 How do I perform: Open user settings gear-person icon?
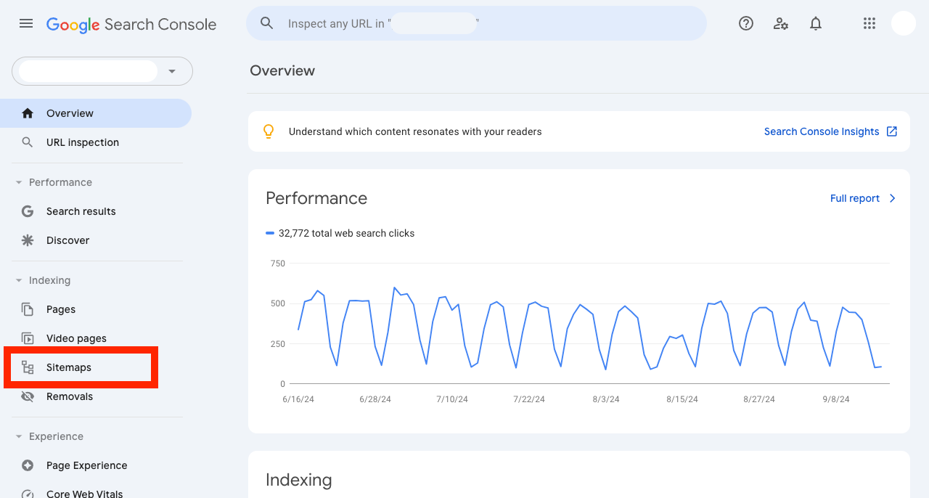click(x=781, y=23)
